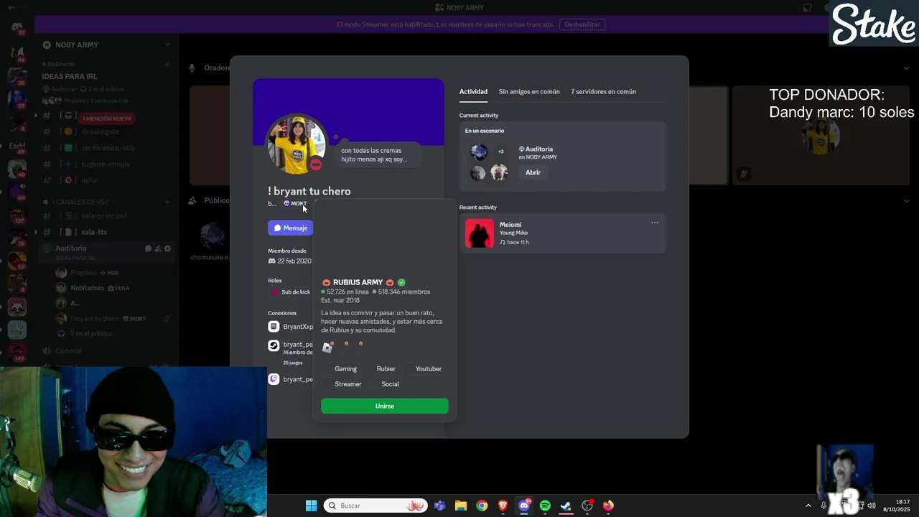Image resolution: width=919 pixels, height=517 pixels.
Task: Open options for the Meiomi activity
Action: click(x=654, y=223)
